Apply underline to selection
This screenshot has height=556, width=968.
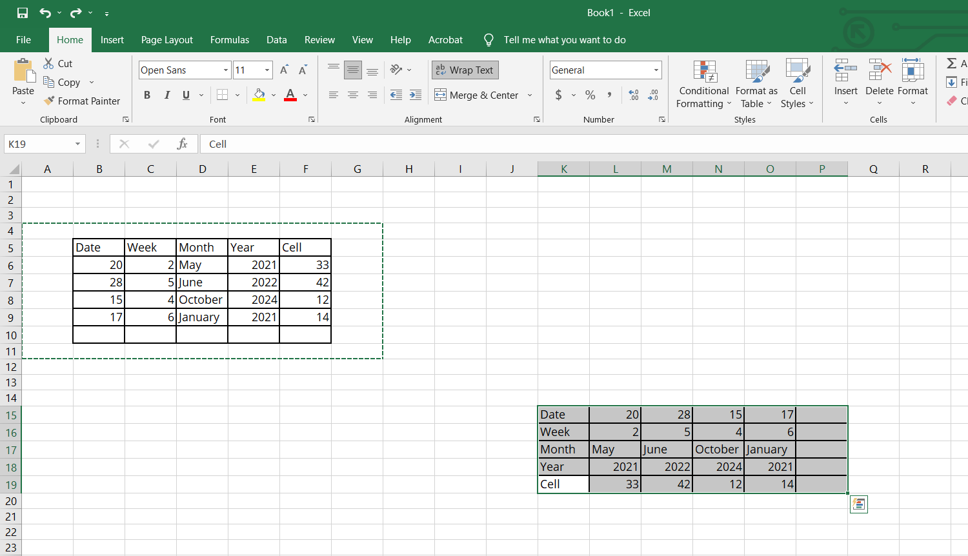pos(186,94)
